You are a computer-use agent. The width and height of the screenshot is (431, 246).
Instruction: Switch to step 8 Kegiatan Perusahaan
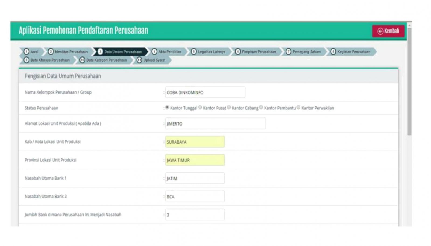click(351, 52)
